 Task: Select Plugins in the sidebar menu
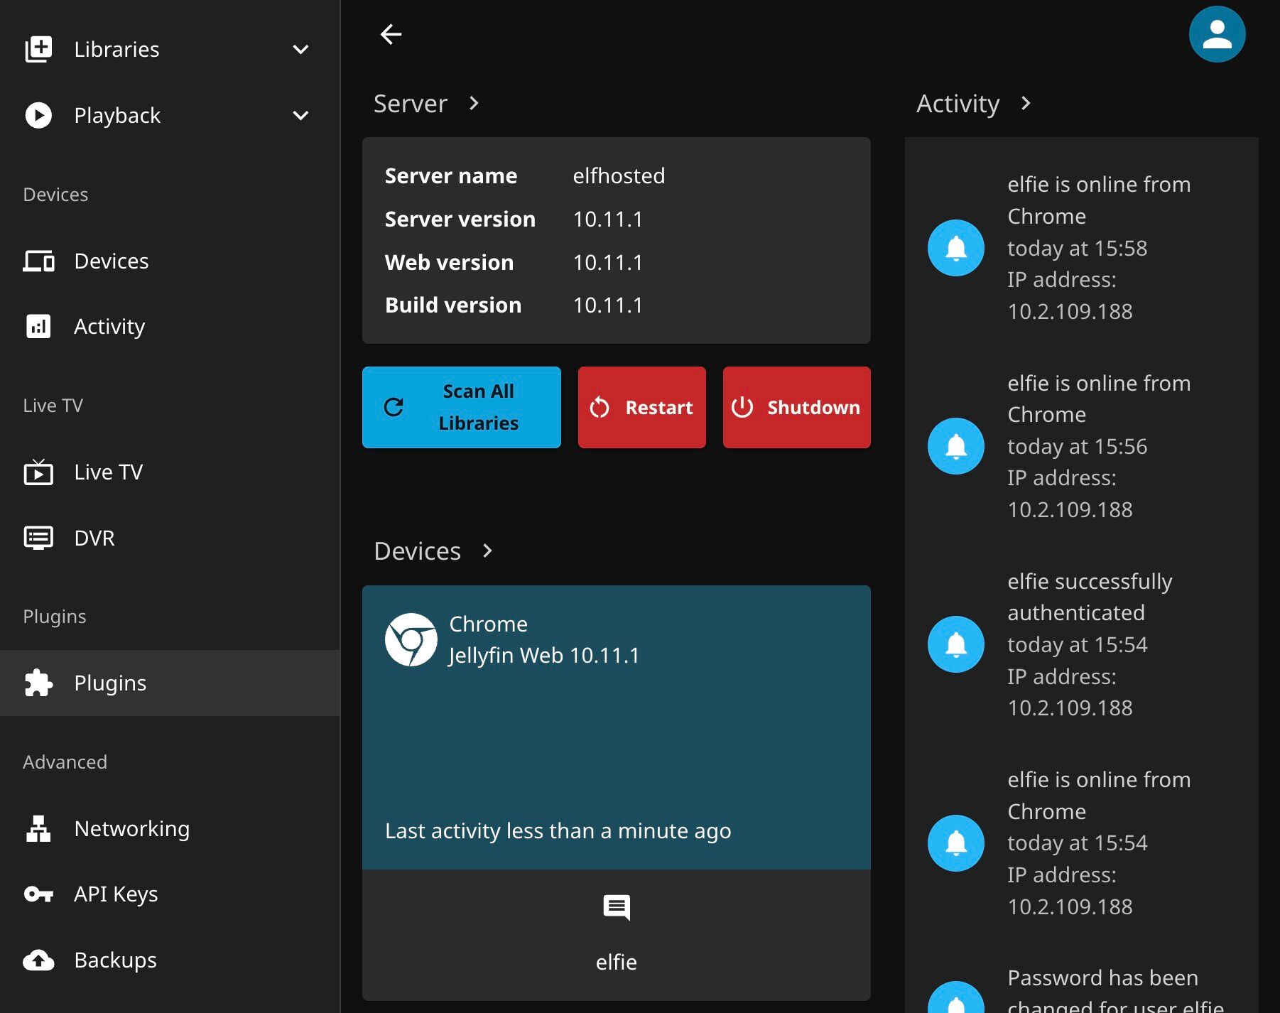[x=170, y=683]
